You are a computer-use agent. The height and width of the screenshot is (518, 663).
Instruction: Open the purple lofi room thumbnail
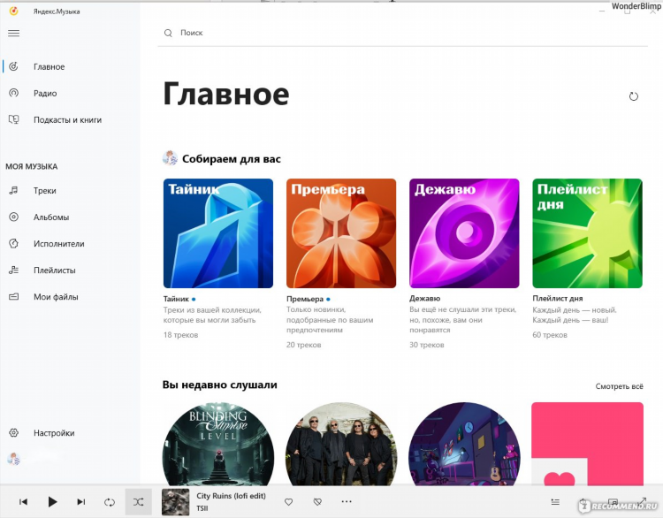[x=464, y=444]
